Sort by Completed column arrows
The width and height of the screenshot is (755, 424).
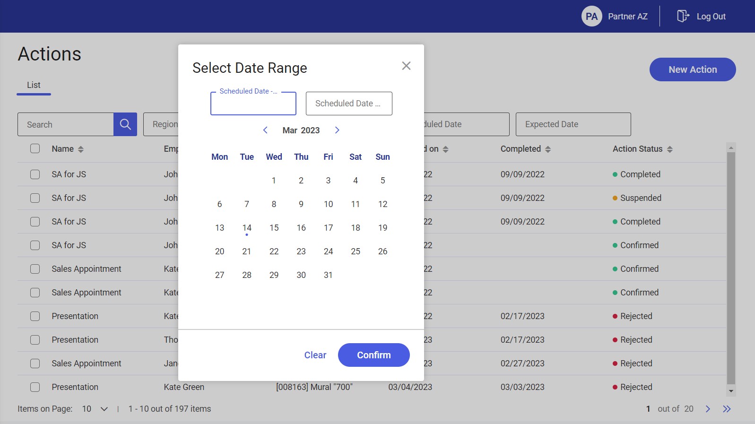click(548, 149)
